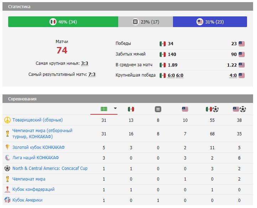Click the CONCACAF Gold Cup trophy icon
The height and width of the screenshot is (208, 257).
7,147
